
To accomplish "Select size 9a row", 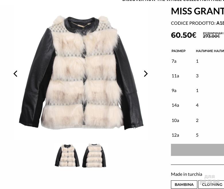I will click(197, 91).
